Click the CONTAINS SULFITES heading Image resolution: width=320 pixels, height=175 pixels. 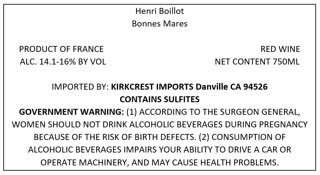[x=160, y=100]
